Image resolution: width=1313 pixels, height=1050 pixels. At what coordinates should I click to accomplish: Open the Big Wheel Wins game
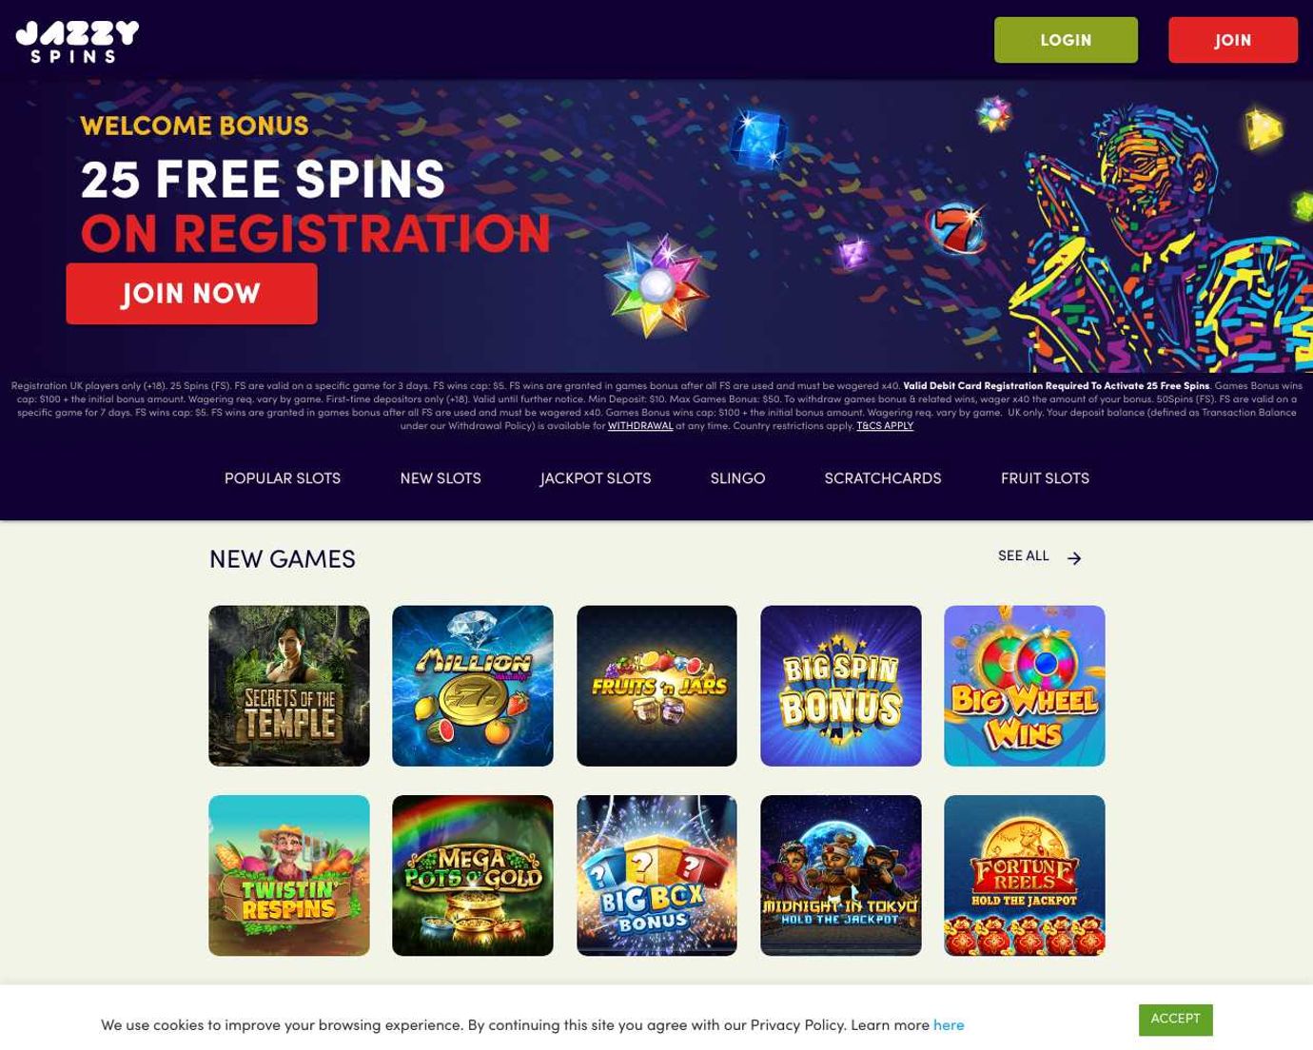1025,686
